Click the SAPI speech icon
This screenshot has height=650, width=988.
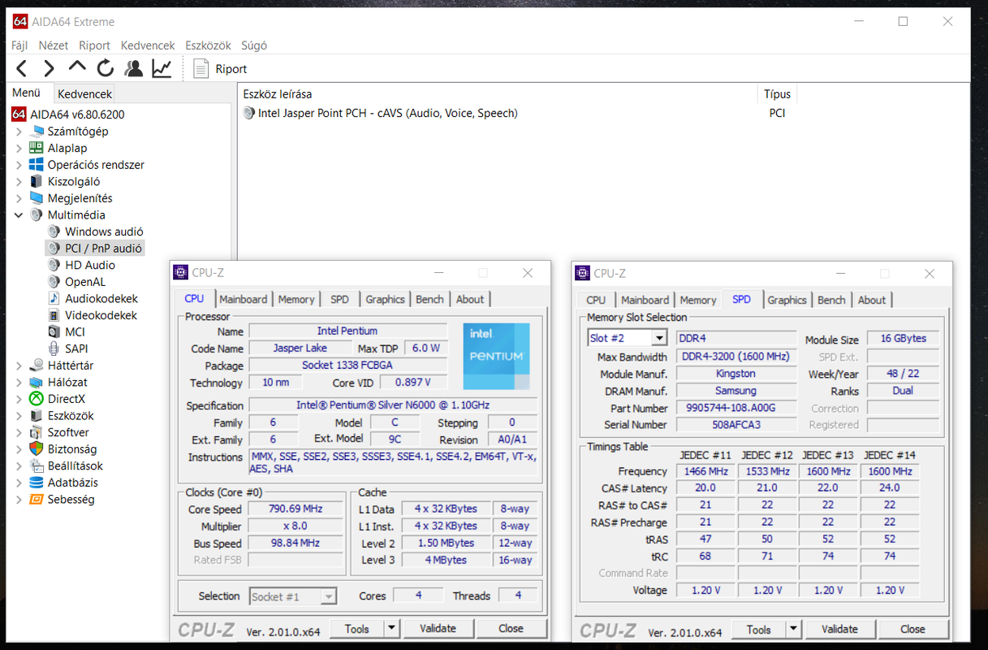pos(54,349)
